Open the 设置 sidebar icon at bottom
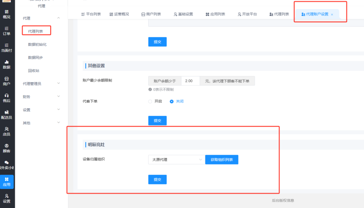Image resolution: width=364 pixels, height=208 pixels. coord(6,198)
